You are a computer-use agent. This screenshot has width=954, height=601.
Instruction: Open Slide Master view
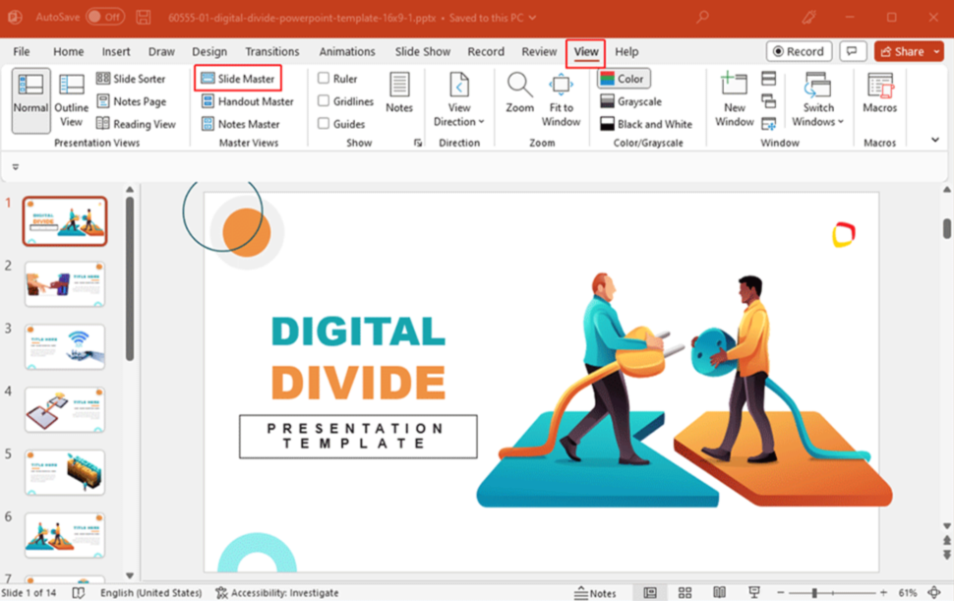tap(237, 79)
